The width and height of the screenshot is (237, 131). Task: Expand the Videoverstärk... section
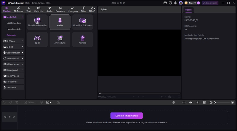coord(23,59)
